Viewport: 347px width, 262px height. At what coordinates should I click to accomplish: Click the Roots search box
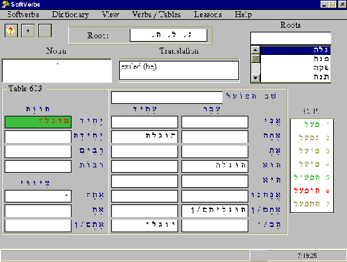pyautogui.click(x=291, y=38)
